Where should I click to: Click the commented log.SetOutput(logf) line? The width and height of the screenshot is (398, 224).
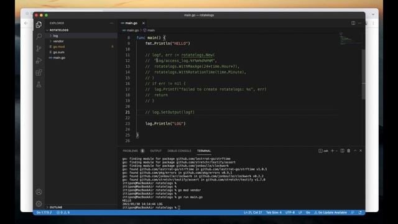[170, 112]
